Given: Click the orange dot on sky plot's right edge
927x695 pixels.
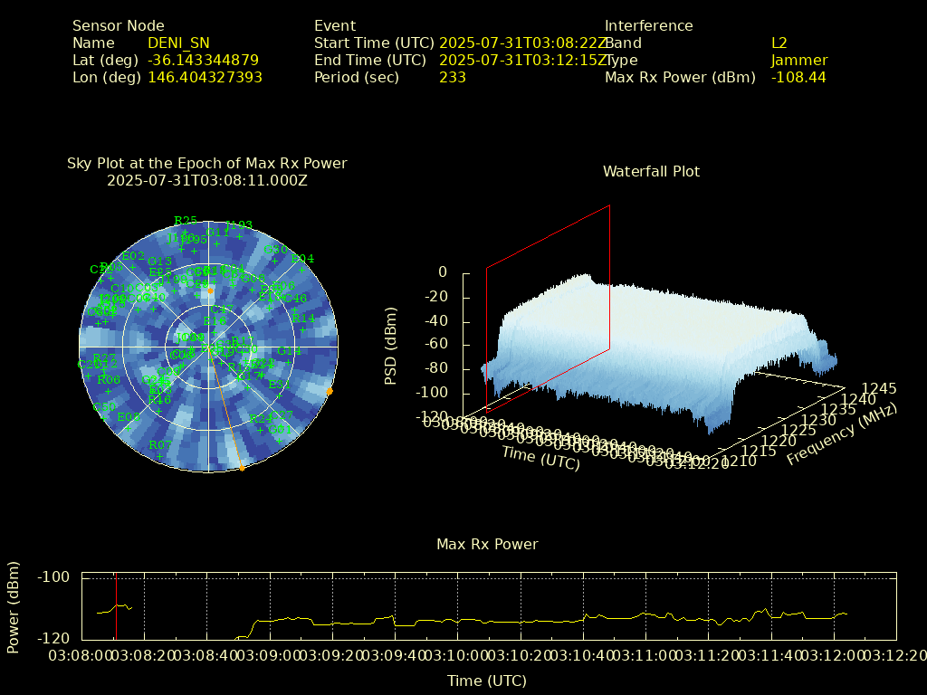Looking at the screenshot, I should coord(330,391).
